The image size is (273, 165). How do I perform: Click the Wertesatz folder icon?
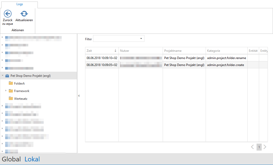coord(11,98)
